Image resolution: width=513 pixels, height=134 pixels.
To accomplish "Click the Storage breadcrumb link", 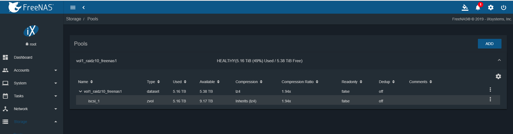I will coord(73,19).
